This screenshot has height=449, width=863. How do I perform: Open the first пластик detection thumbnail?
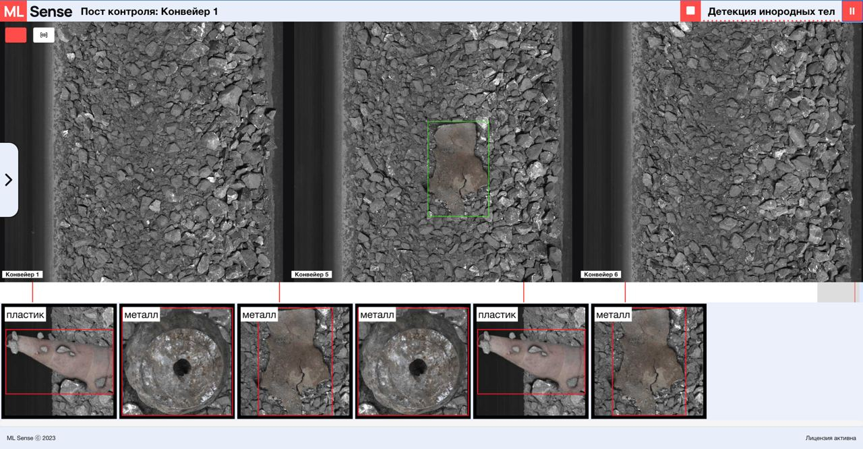pos(59,361)
